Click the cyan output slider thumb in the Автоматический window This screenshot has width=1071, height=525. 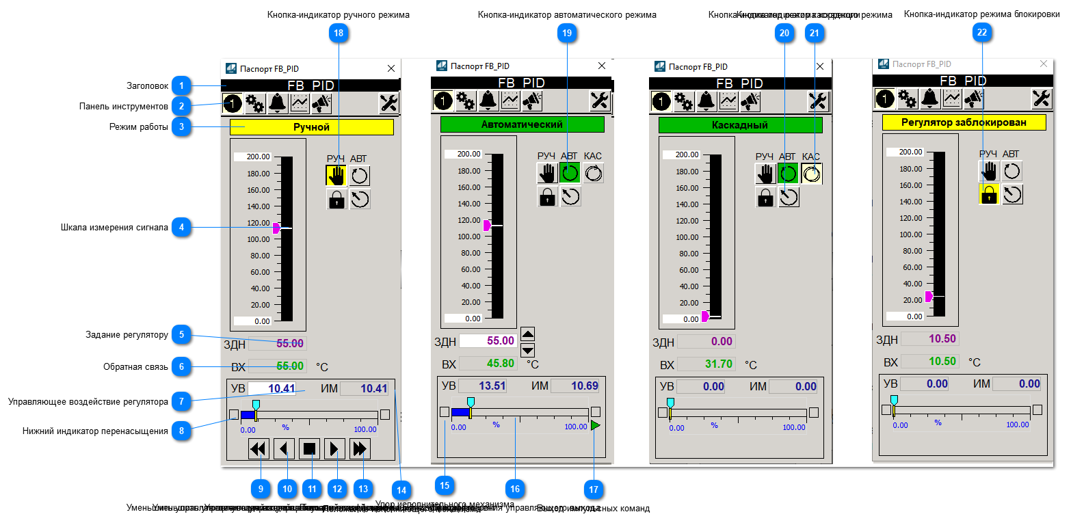click(470, 402)
